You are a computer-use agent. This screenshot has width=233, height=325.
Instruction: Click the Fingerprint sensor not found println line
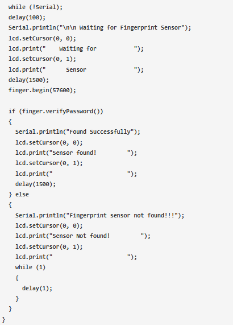[99, 216]
